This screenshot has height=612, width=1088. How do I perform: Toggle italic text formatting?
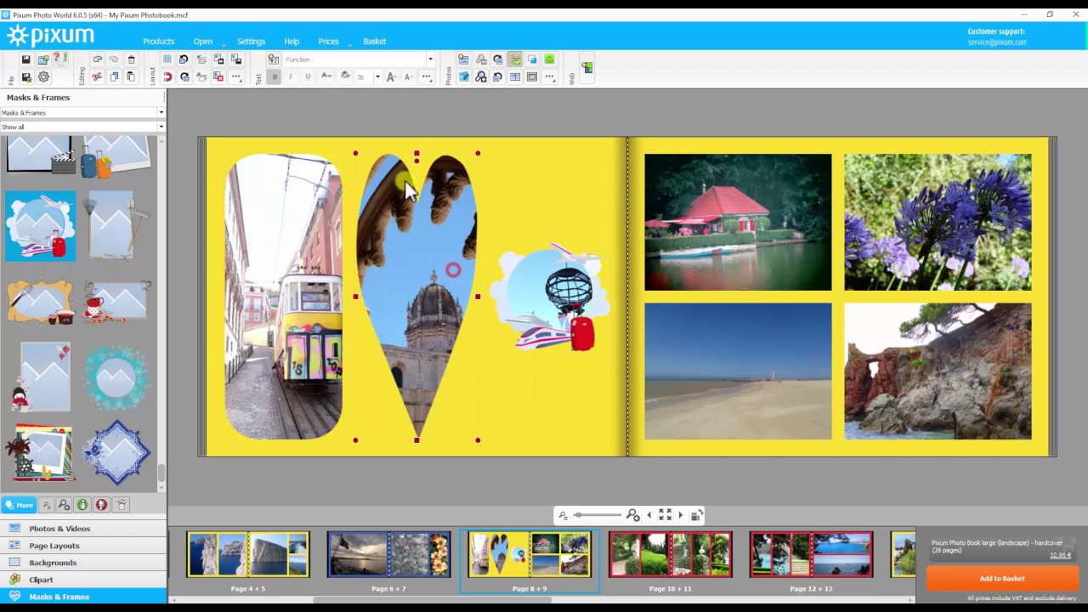click(x=291, y=77)
